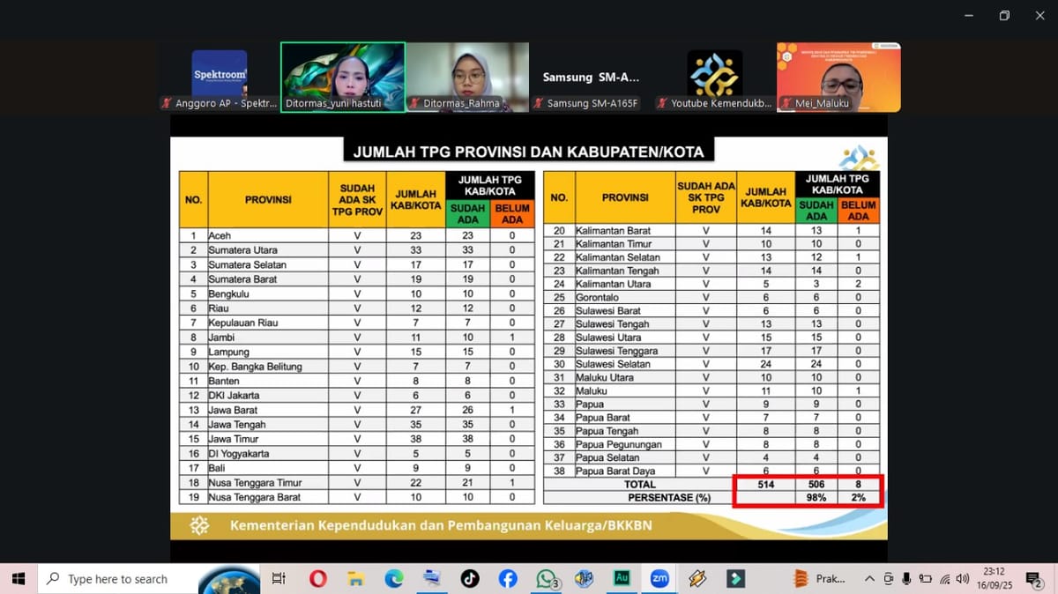
Task: Switch to the Zoom taskbar icon
Action: pos(659,579)
